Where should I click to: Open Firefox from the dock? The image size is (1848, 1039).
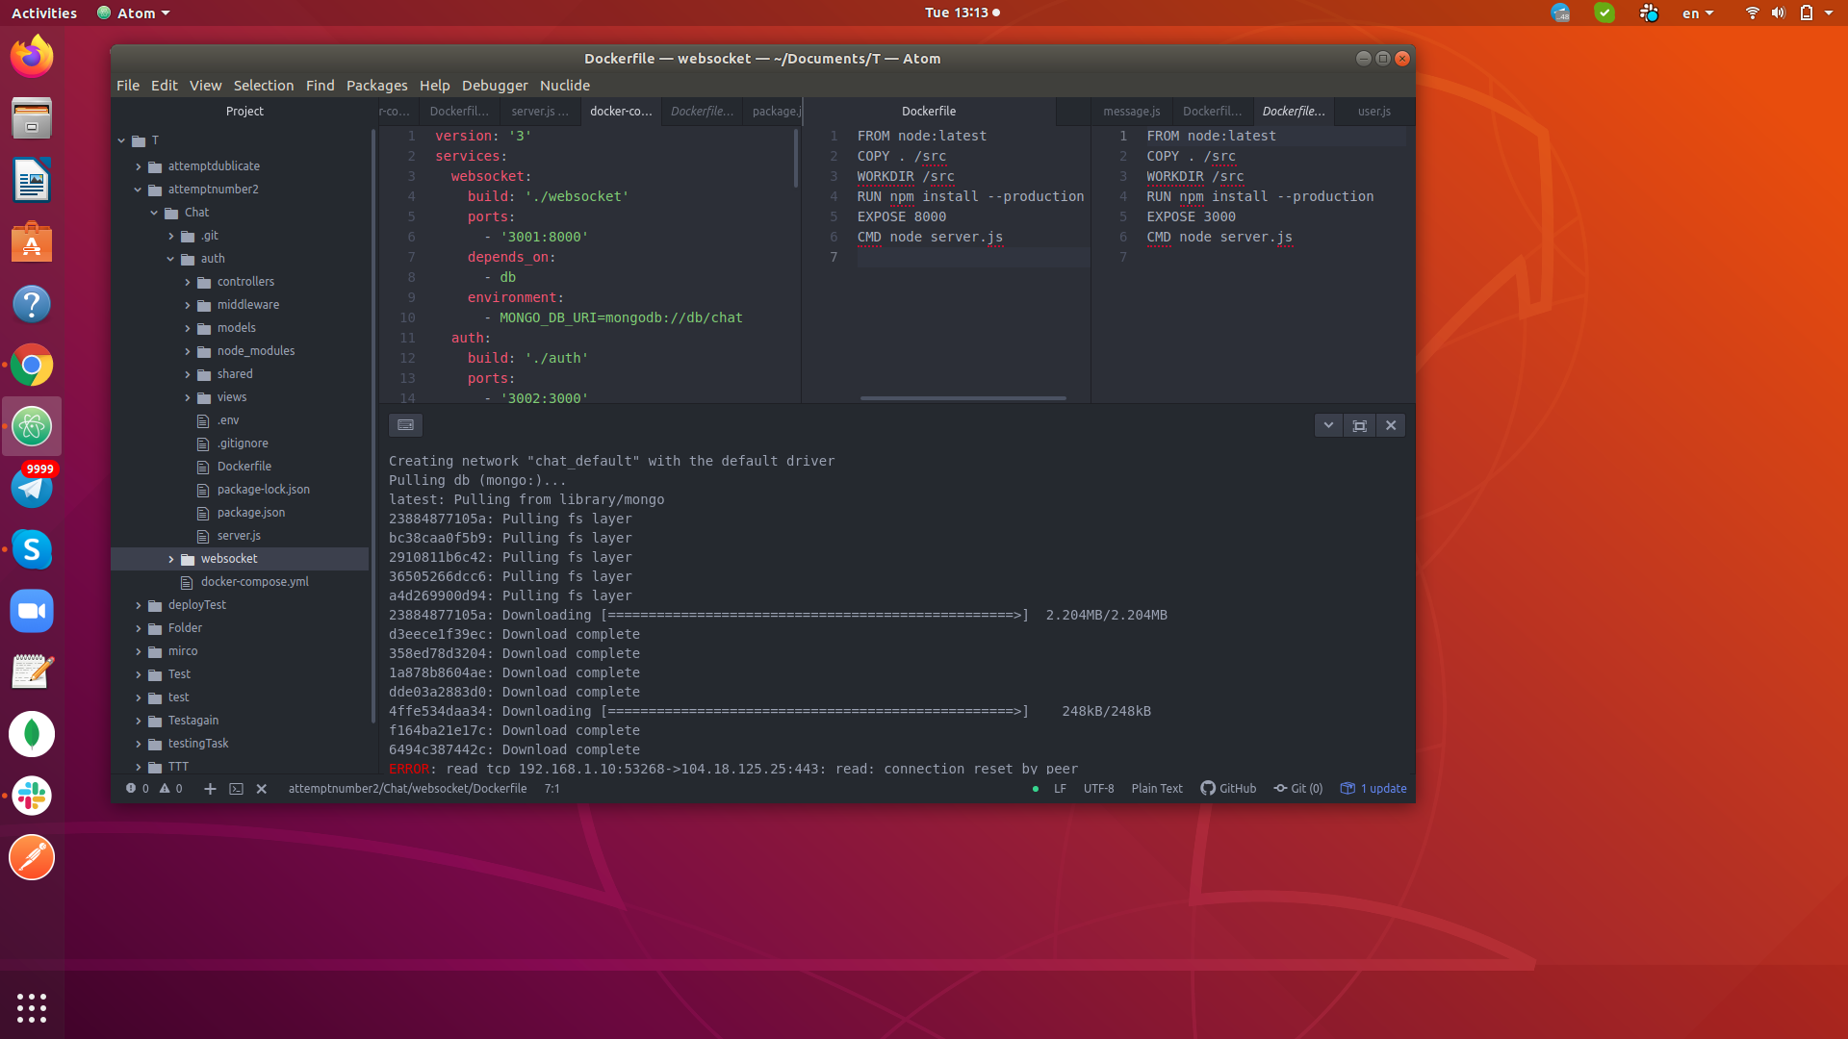[32, 57]
